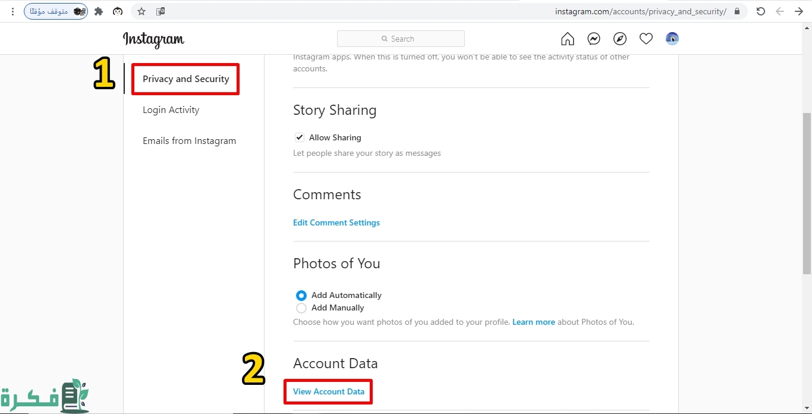Open the Explore compass icon
The height and width of the screenshot is (414, 812).
[620, 39]
